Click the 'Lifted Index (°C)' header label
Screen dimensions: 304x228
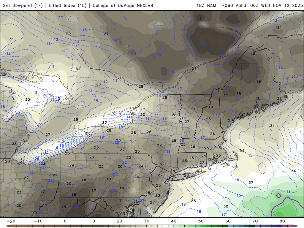point(68,5)
